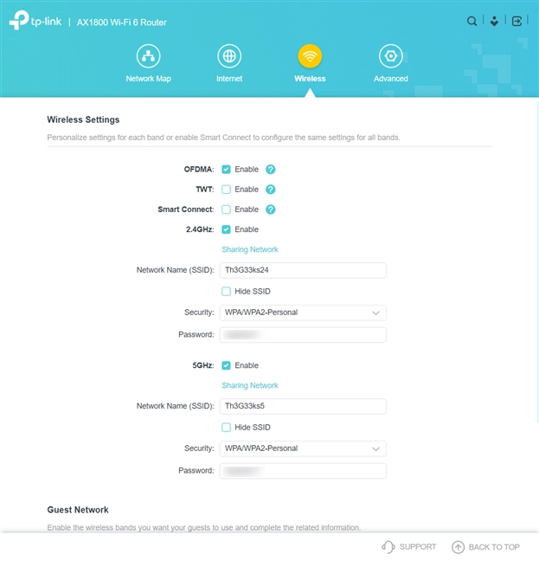Click the SSID field containing Th3G33ks24
539x561 pixels.
(303, 270)
